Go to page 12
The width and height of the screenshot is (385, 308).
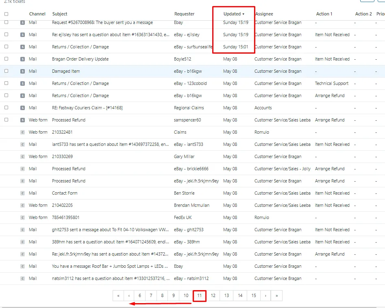tap(213, 295)
